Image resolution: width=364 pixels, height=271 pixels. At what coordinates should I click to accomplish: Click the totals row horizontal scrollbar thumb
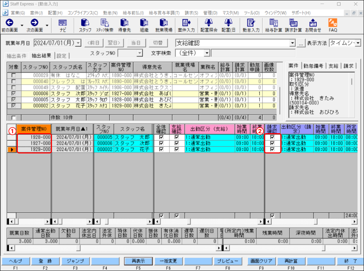click(79, 248)
